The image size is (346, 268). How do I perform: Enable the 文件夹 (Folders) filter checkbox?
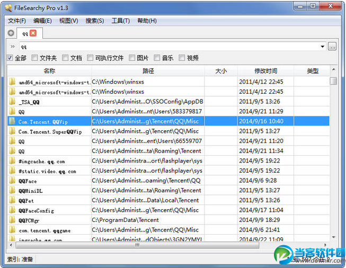coord(34,58)
